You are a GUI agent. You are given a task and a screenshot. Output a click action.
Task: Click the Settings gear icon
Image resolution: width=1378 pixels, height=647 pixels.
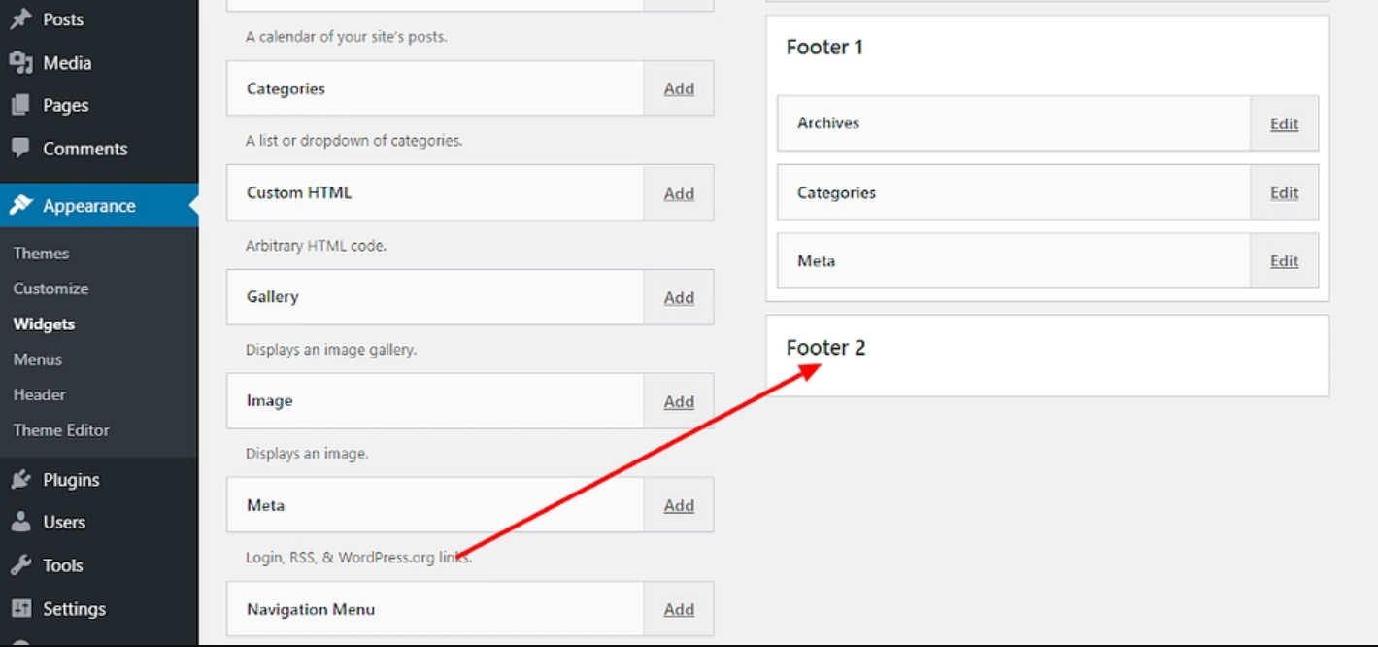19,608
